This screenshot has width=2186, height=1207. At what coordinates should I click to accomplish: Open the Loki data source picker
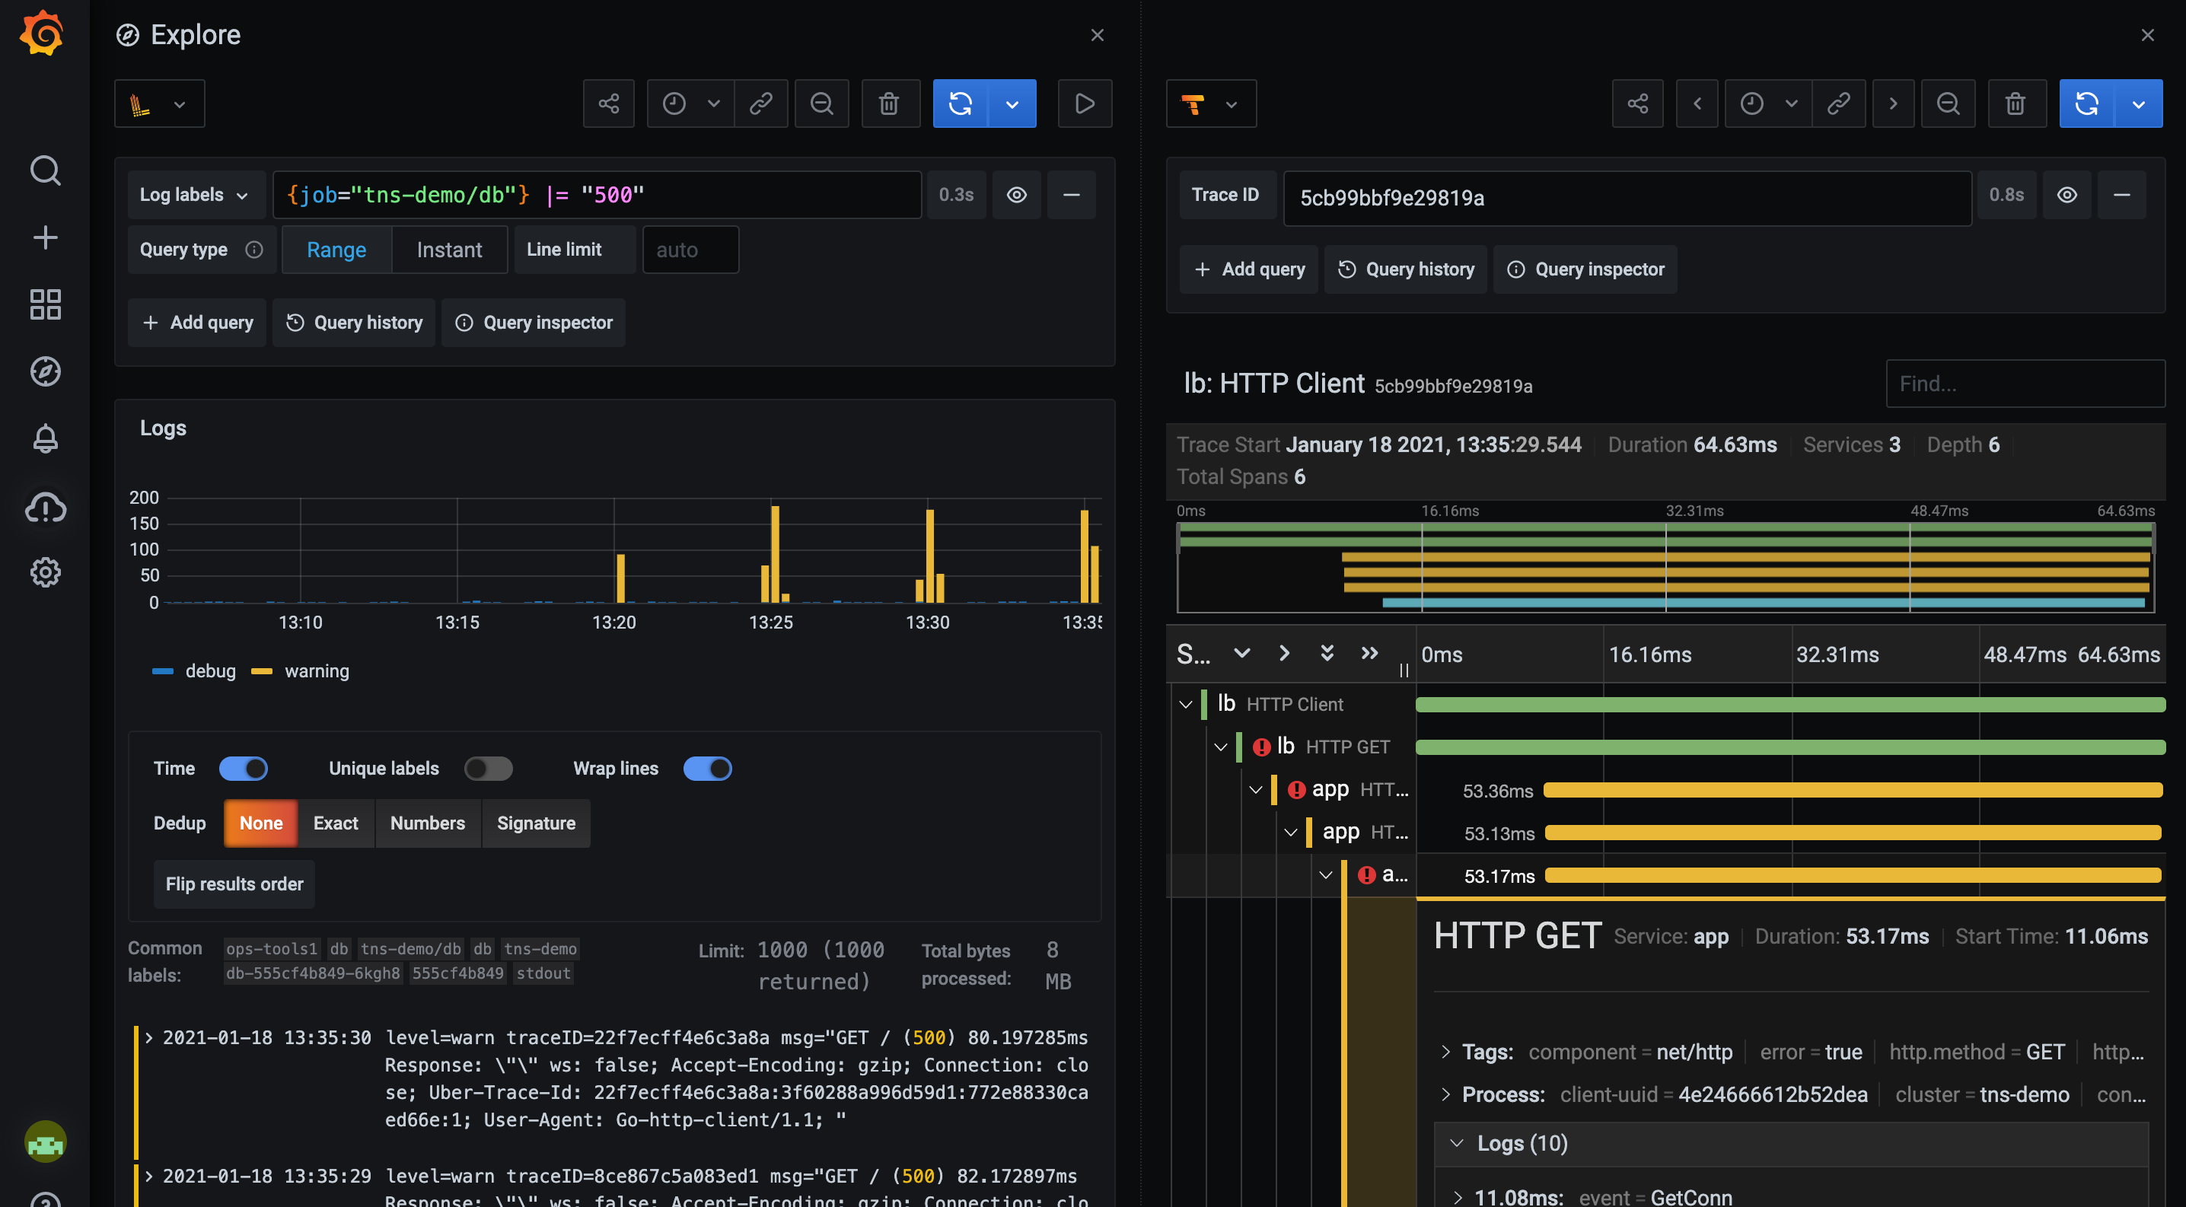[x=158, y=103]
